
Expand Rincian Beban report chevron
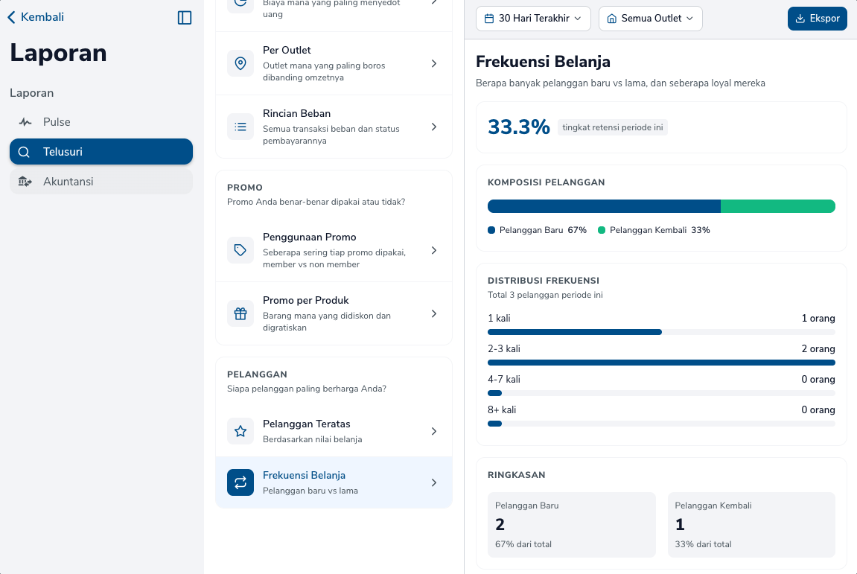coord(434,127)
